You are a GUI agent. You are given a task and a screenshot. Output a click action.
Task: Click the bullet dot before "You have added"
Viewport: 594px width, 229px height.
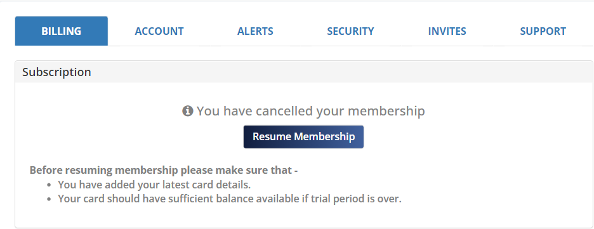[49, 185]
